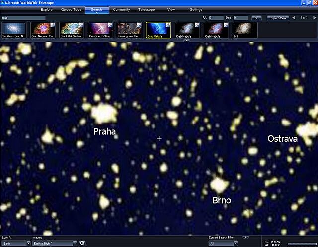Select Giant Hubble Mosaic thumbnail
This screenshot has height=247, width=318.
click(x=73, y=30)
